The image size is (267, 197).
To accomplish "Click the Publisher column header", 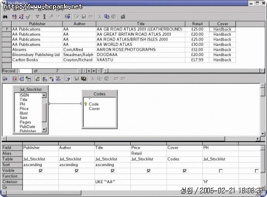I will 37,24.
